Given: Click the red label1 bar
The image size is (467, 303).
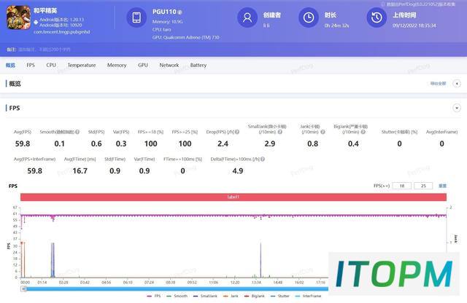Looking at the screenshot, I should [233, 197].
